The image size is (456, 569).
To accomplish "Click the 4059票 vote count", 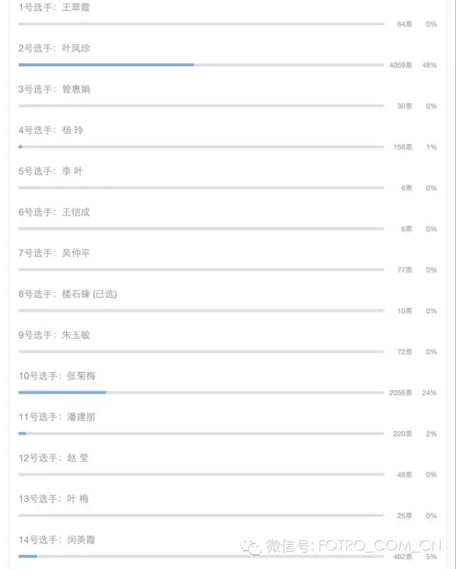I will click(x=400, y=66).
